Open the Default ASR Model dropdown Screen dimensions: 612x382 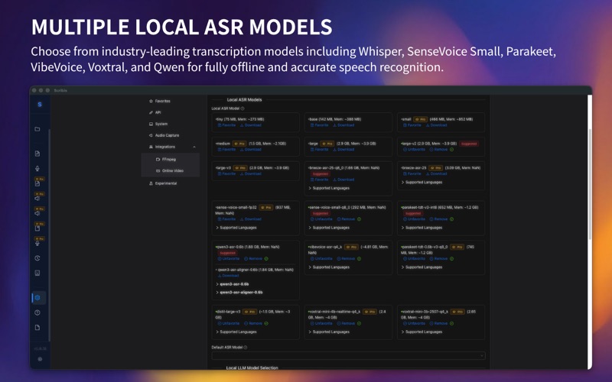pos(348,355)
